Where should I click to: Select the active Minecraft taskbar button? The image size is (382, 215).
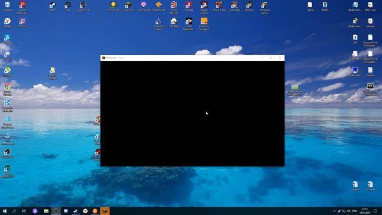coord(105,211)
